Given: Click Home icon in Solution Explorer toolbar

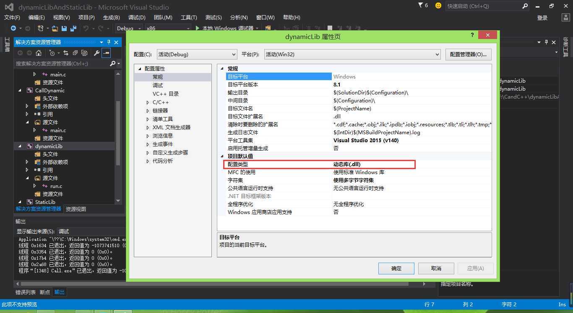Looking at the screenshot, I should click(x=39, y=53).
